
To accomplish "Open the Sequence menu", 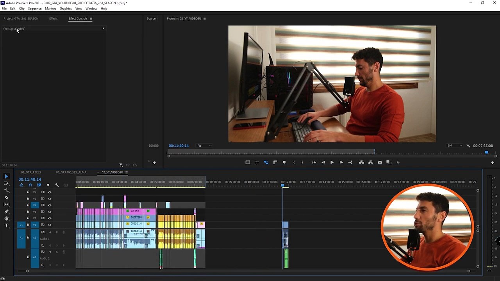I will [35, 9].
